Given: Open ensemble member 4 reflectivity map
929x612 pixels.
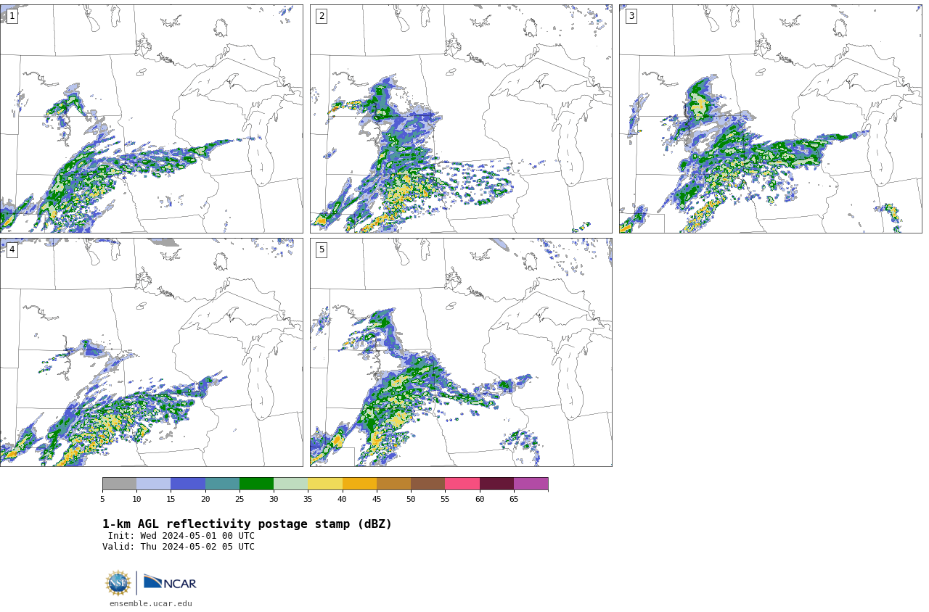Looking at the screenshot, I should [151, 352].
